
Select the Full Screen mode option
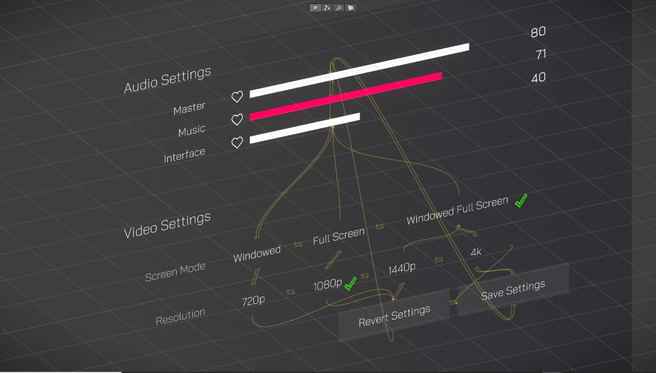(x=339, y=236)
